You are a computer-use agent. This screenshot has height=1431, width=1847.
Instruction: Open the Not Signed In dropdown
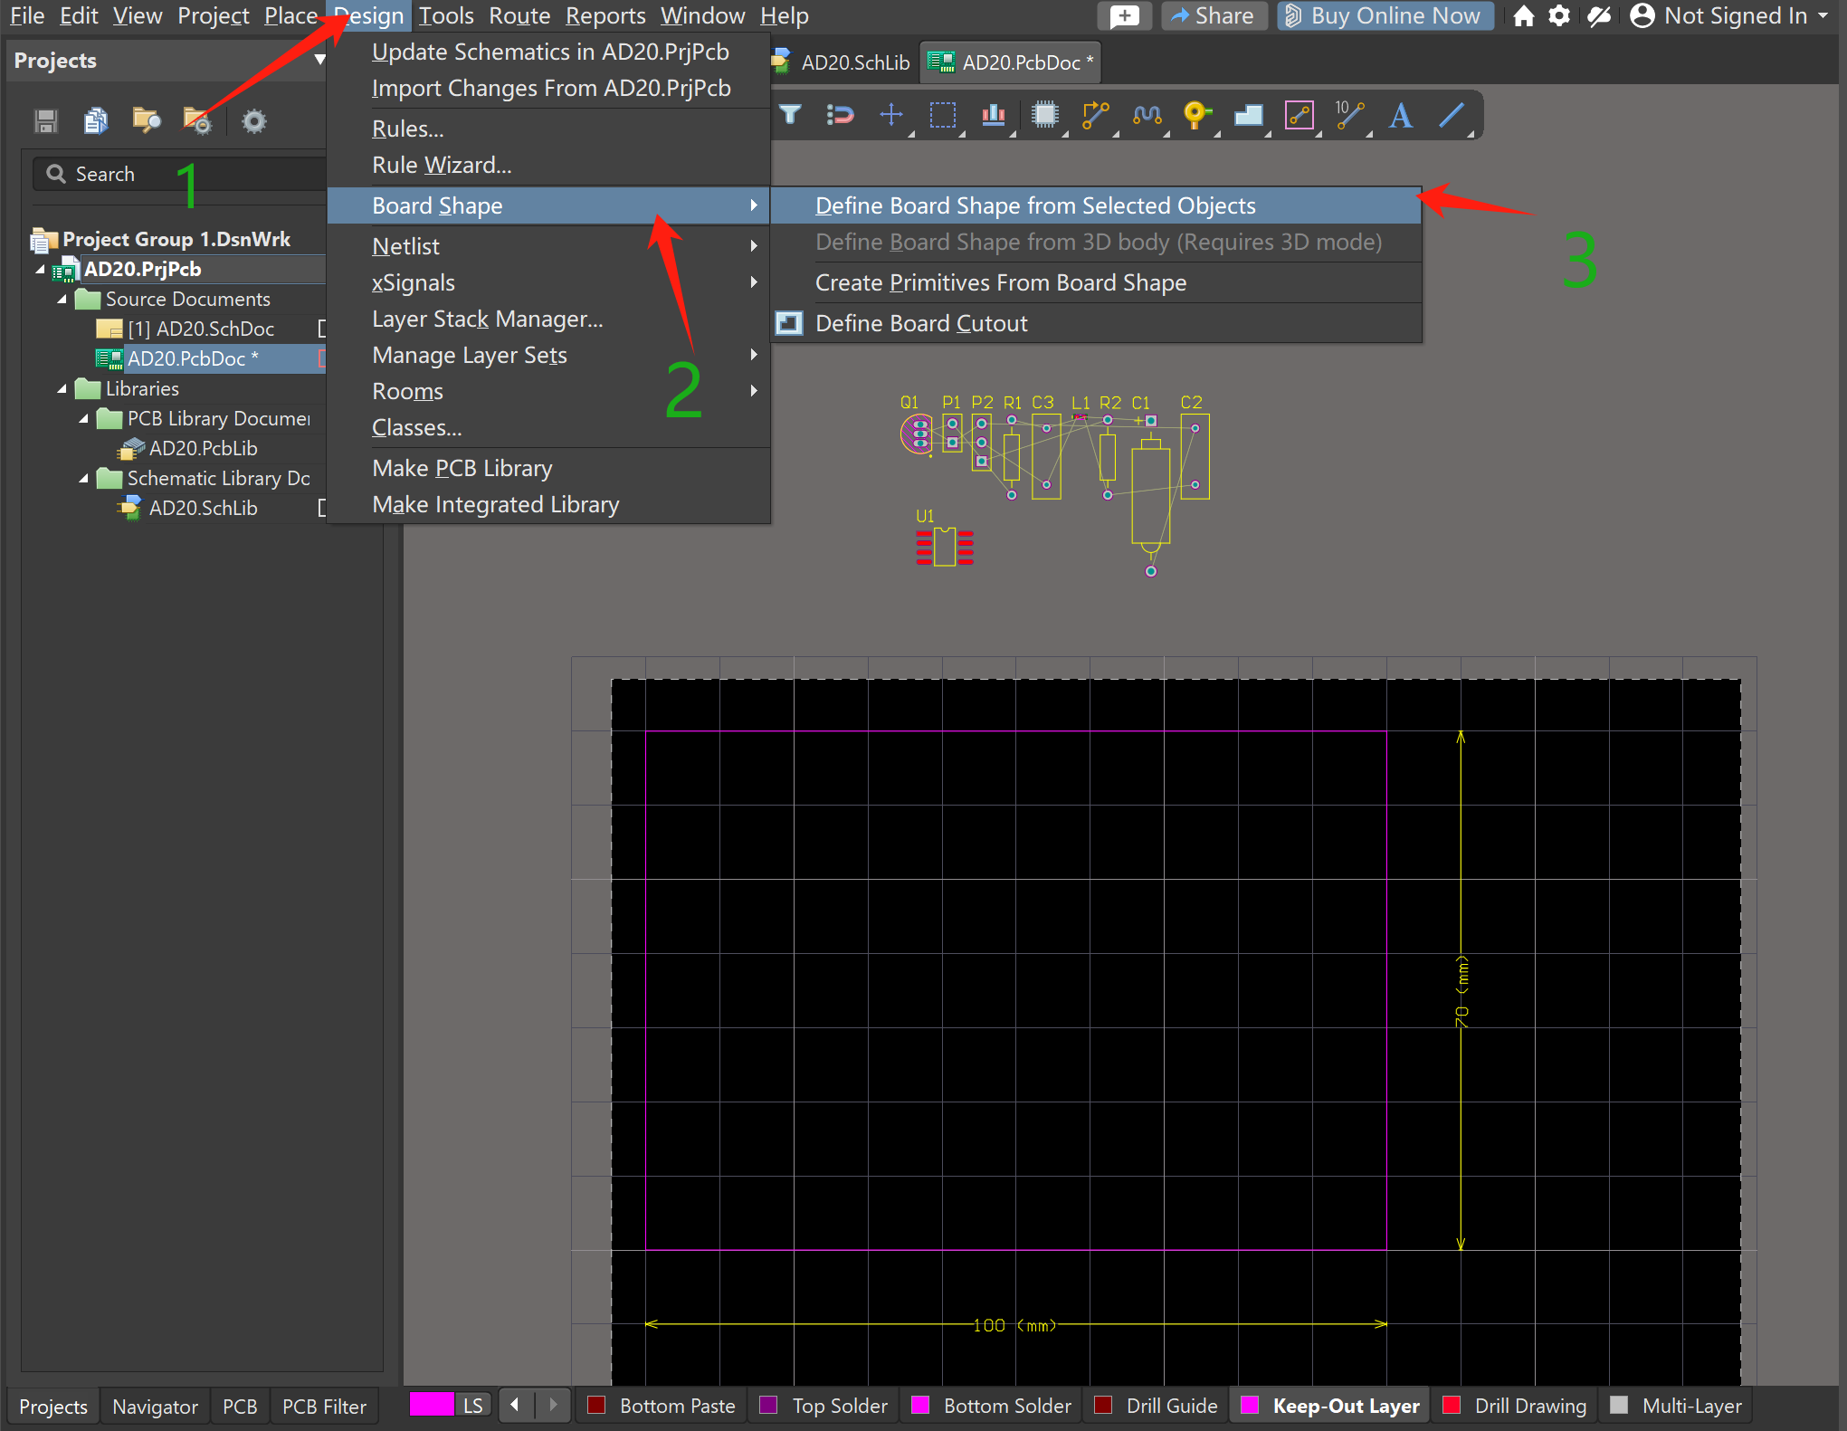[x=1736, y=15]
